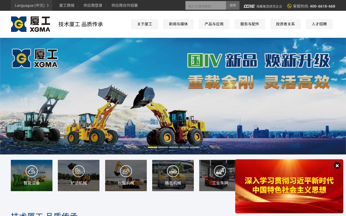This screenshot has width=346, height=216.
Task: Open the 投资者关系 navigation menu
Action: pyautogui.click(x=285, y=24)
